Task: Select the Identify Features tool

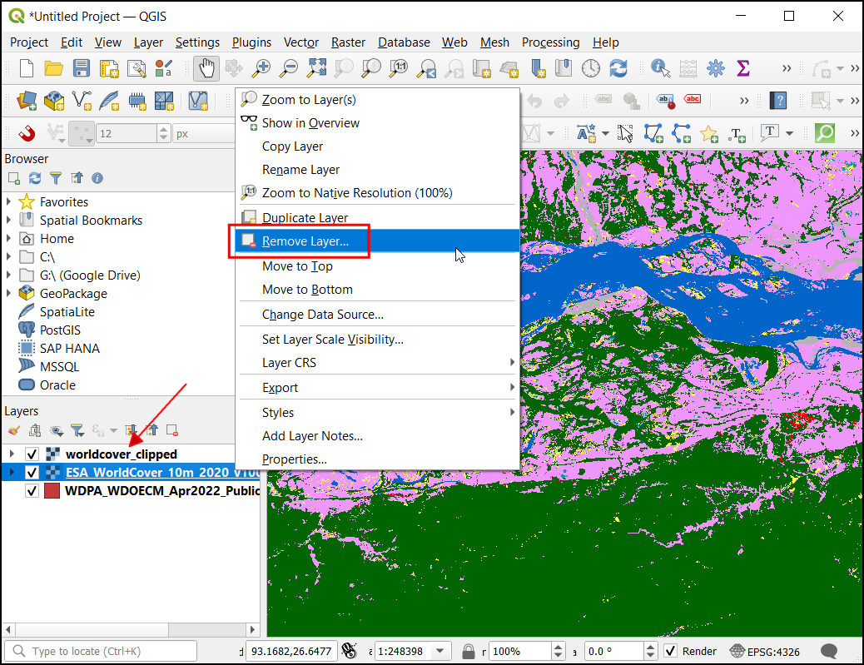Action: pos(661,68)
